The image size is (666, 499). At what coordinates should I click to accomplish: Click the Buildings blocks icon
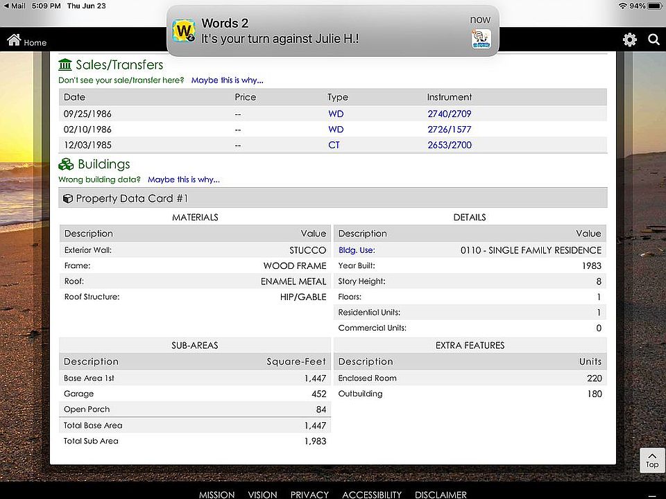point(66,164)
